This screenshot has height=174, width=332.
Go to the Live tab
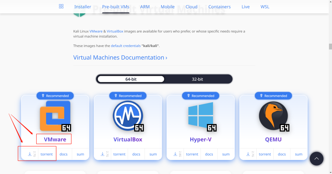pyautogui.click(x=245, y=7)
